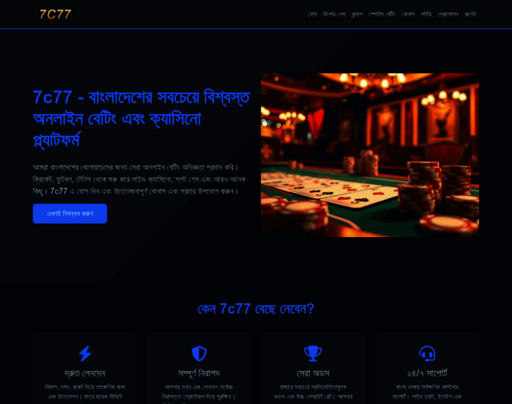Open the হোম (Home) nav item
This screenshot has width=512, height=404.
[x=312, y=14]
